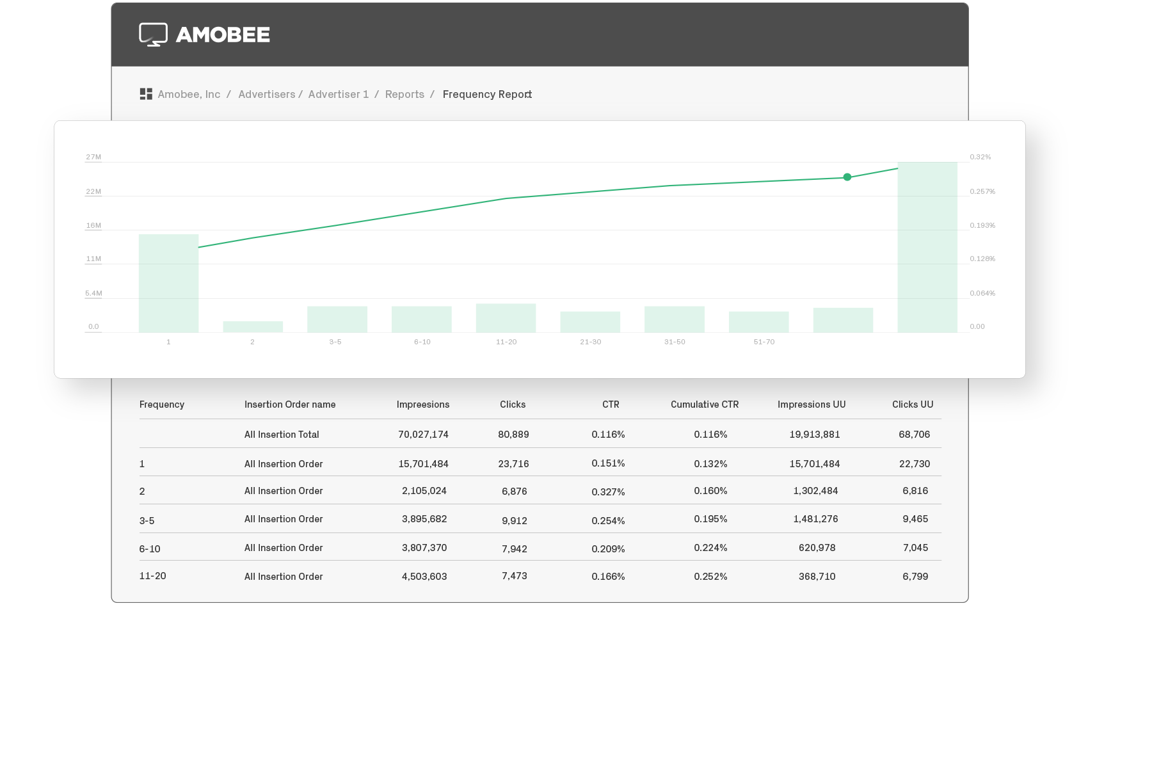Screen dimensions: 1152x768
Task: Select frequency 3-5 row label in table
Action: point(147,521)
